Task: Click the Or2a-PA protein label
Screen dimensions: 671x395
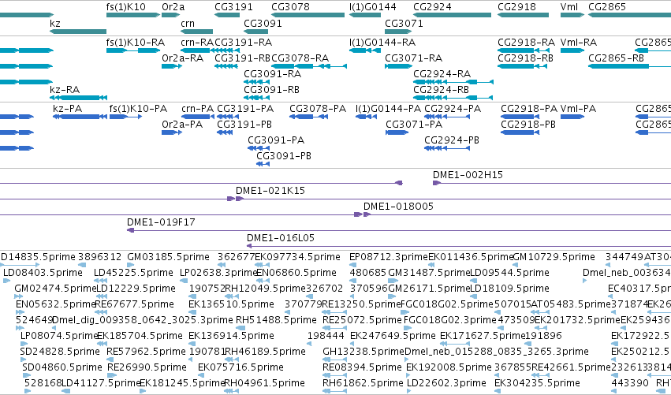Action: (x=182, y=125)
